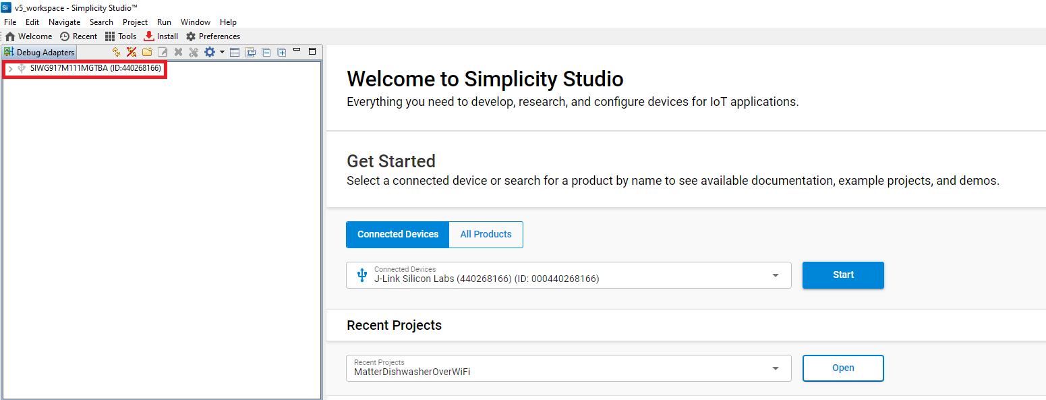Open the Project menu
The height and width of the screenshot is (400, 1046).
[135, 22]
